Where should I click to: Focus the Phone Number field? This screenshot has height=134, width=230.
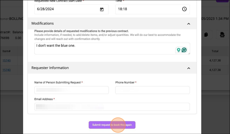(152, 90)
